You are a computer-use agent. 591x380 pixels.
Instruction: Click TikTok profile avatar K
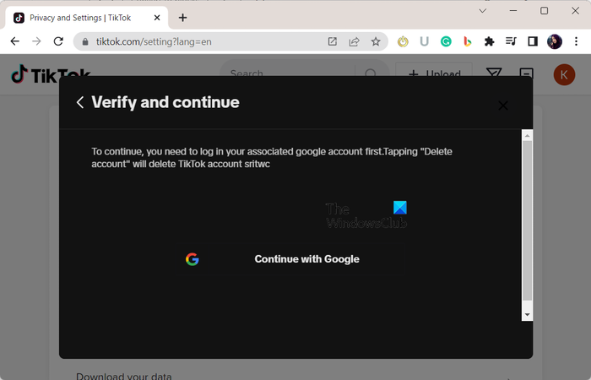(x=564, y=74)
